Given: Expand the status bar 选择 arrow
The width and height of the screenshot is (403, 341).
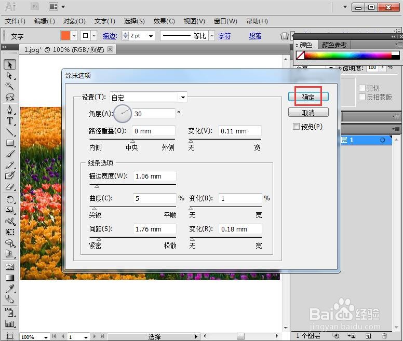Looking at the screenshot, I should [196, 337].
